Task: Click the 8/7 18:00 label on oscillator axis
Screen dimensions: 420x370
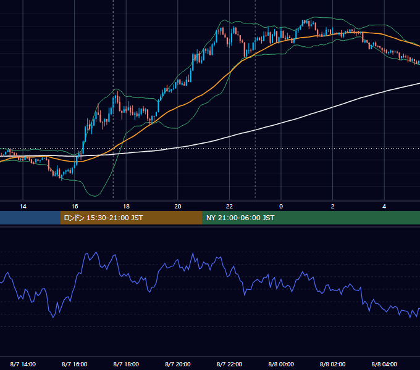Action: pos(126,364)
